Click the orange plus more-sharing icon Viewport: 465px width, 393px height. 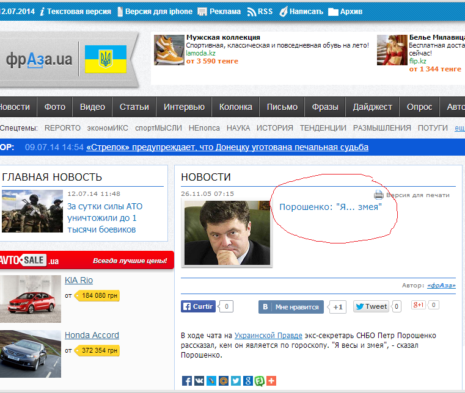[271, 381]
